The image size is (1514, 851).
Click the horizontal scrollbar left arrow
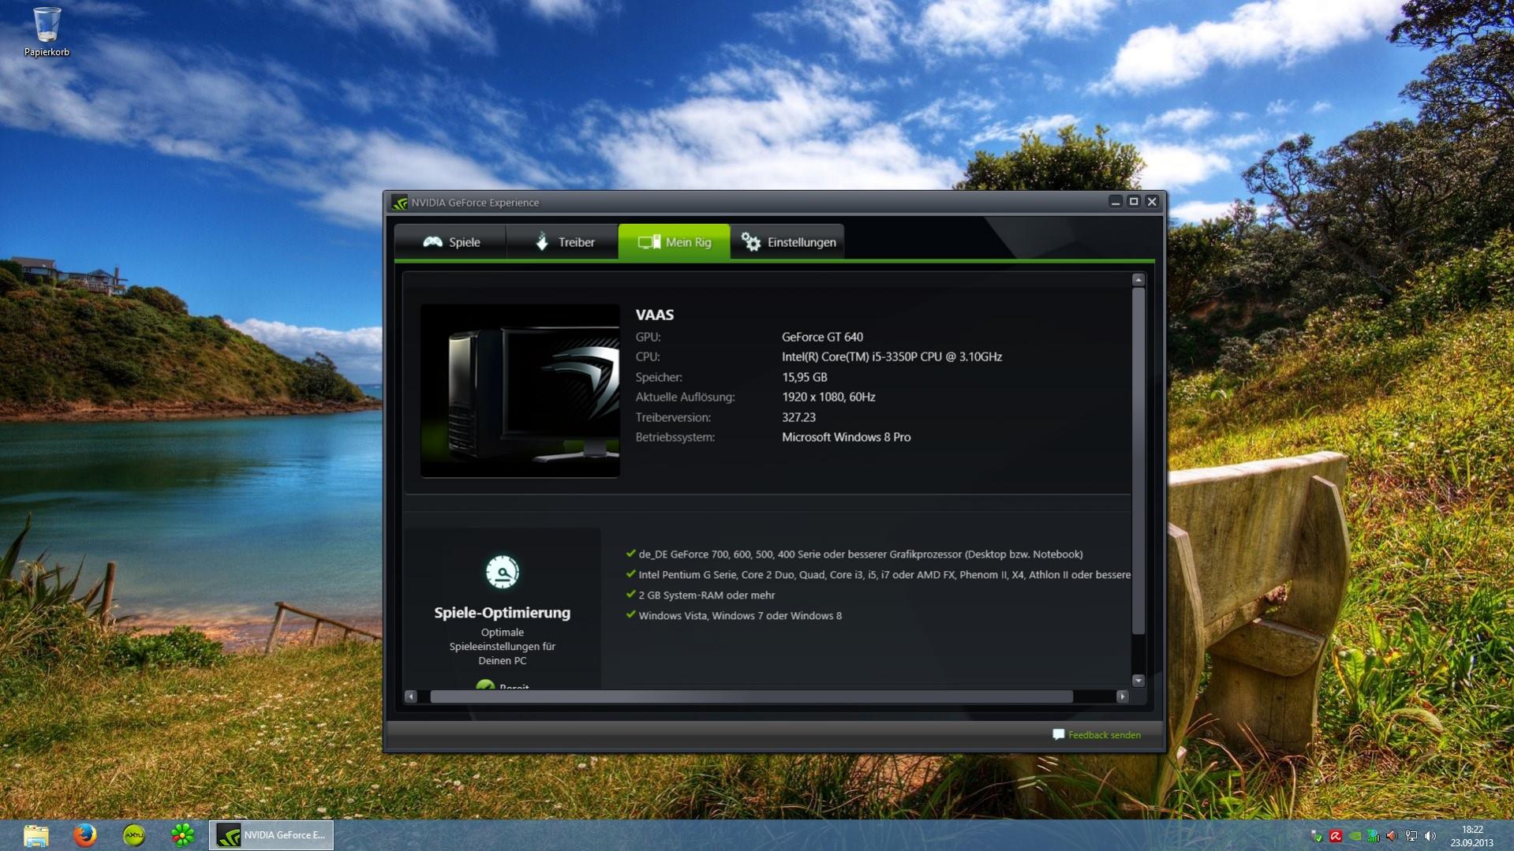[410, 696]
